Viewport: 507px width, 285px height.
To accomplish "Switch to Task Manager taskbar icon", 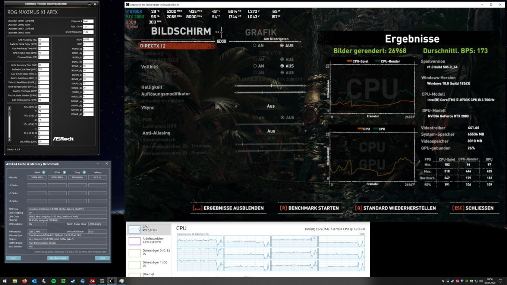I will click(102, 281).
